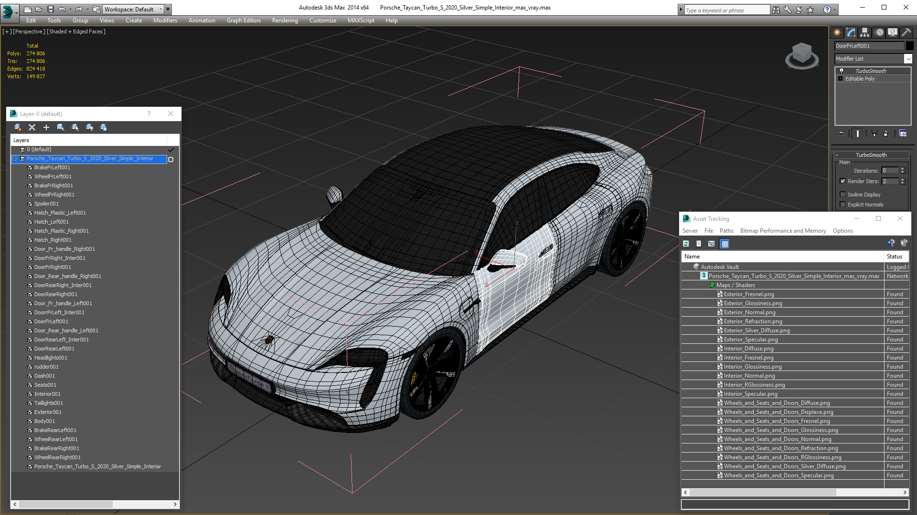
Task: Click Bitmap Performance and Memory menu
Action: [x=783, y=231]
